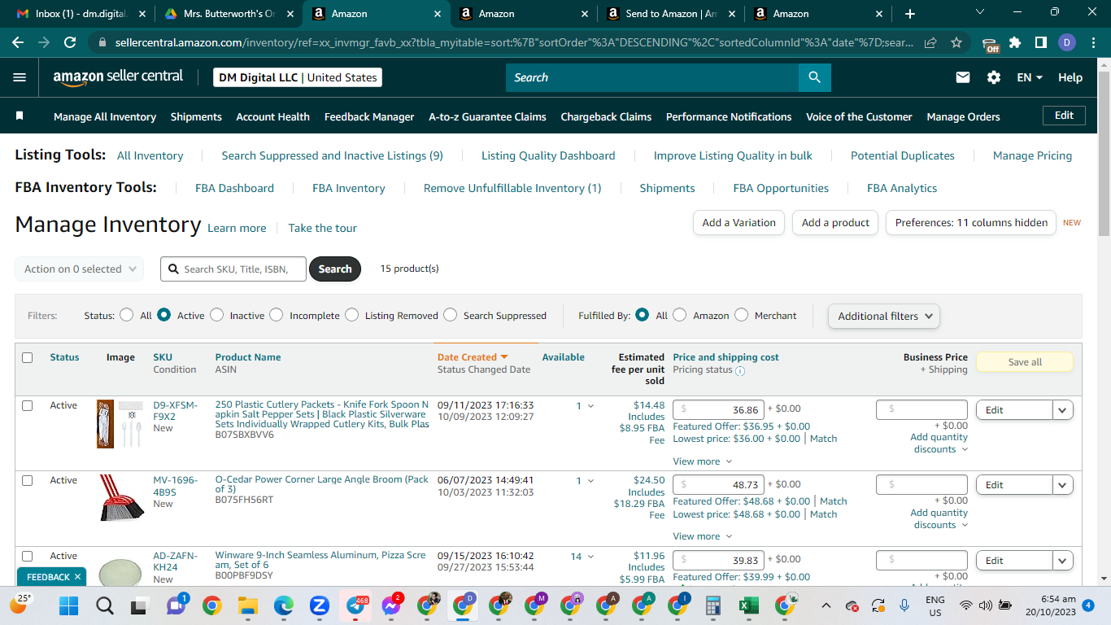
Task: Expand Add quantity discounts for O-Cedar Broom
Action: tap(939, 518)
